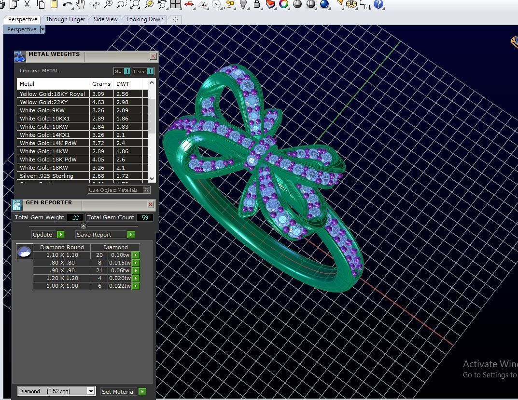Click the Metal Weights panel icon
This screenshot has height=400, width=518.
(x=20, y=56)
